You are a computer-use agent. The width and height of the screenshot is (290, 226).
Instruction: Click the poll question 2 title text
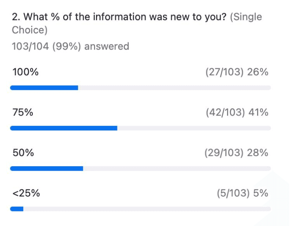click(x=120, y=17)
